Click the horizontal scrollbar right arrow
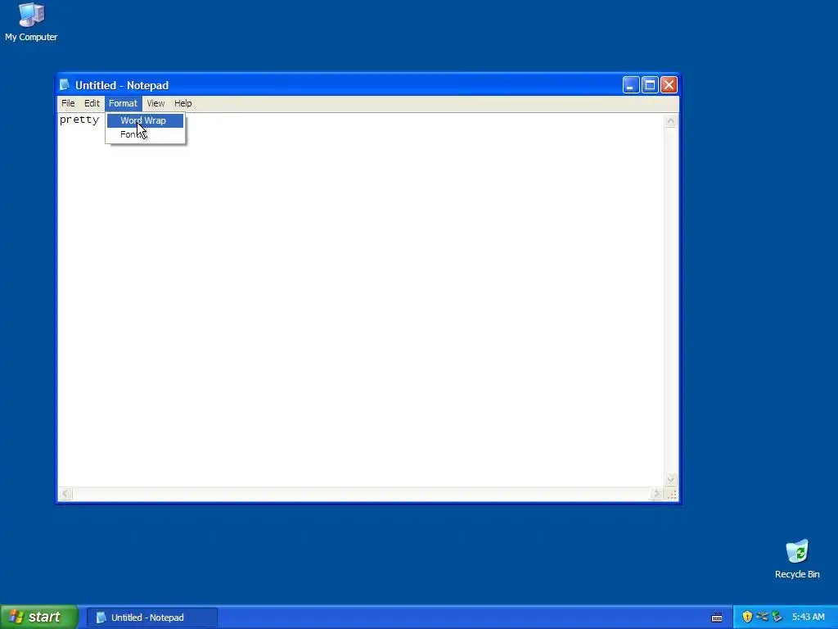838x629 pixels. 657,494
